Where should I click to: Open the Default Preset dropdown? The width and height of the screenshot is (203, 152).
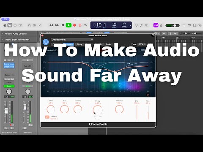tap(72, 40)
